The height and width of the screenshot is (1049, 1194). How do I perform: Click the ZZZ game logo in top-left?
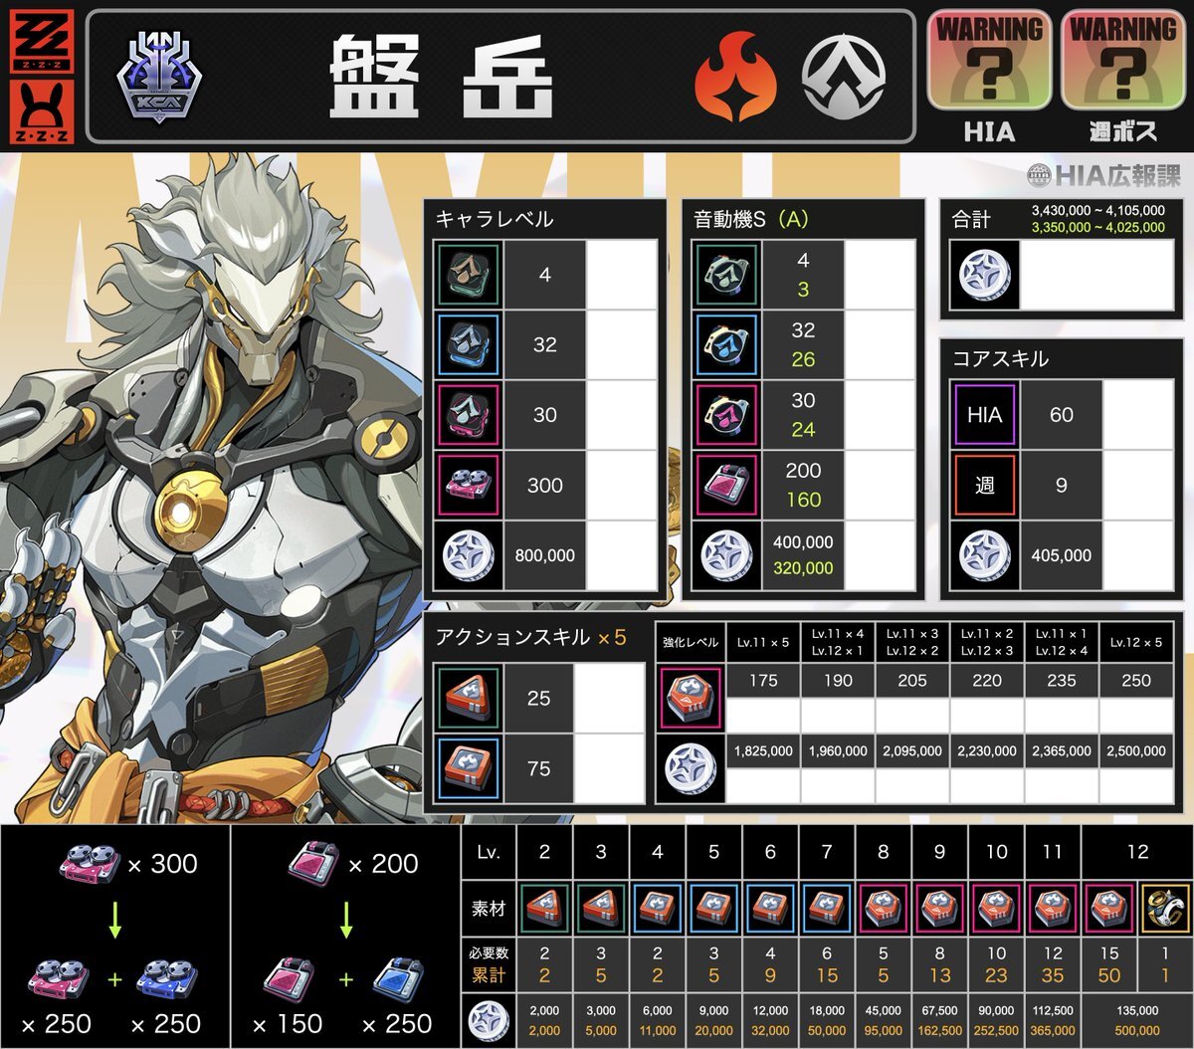[41, 41]
